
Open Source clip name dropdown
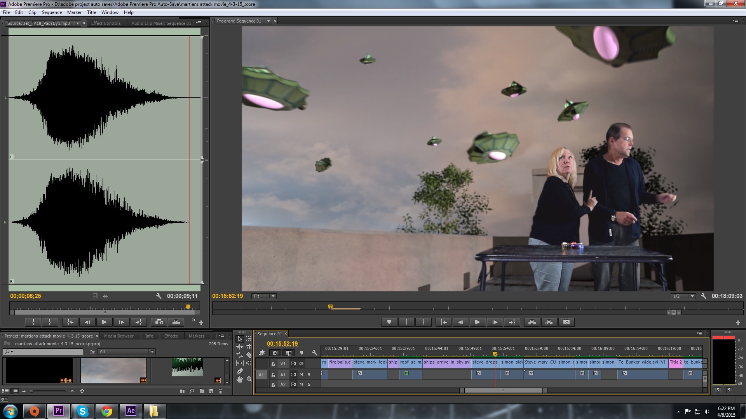click(x=77, y=23)
